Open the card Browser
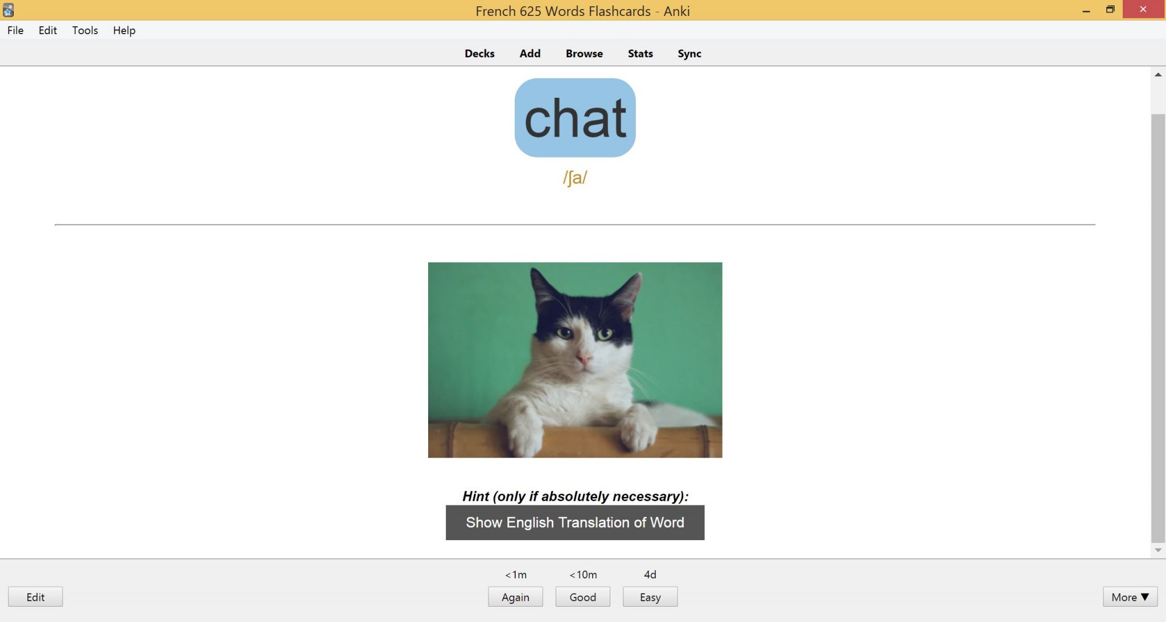Viewport: 1166px width, 622px height. (584, 53)
